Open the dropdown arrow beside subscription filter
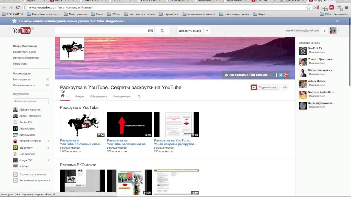This screenshot has width=351, height=197. click(52, 101)
